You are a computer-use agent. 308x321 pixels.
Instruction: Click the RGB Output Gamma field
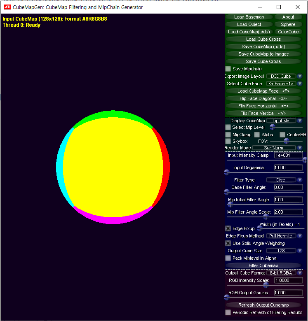pyautogui.click(x=288, y=293)
